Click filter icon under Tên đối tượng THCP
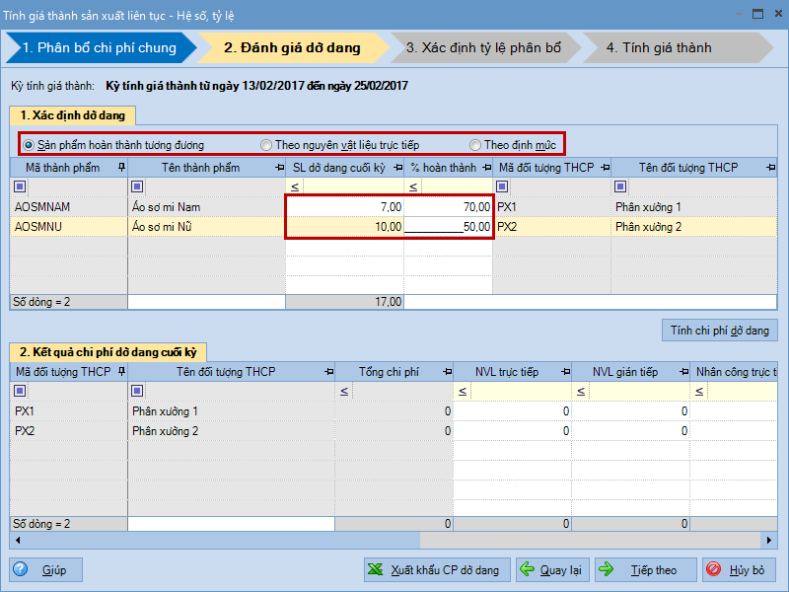This screenshot has width=789, height=592. tap(620, 186)
